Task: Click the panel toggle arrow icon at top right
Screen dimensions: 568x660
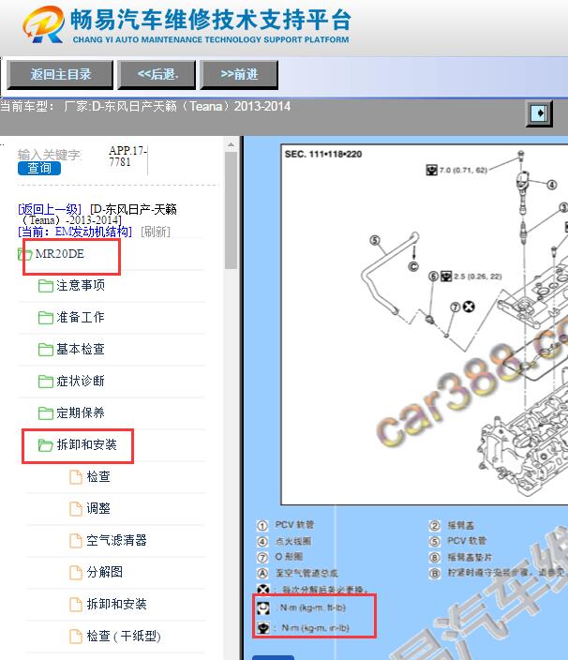Action: pyautogui.click(x=539, y=113)
